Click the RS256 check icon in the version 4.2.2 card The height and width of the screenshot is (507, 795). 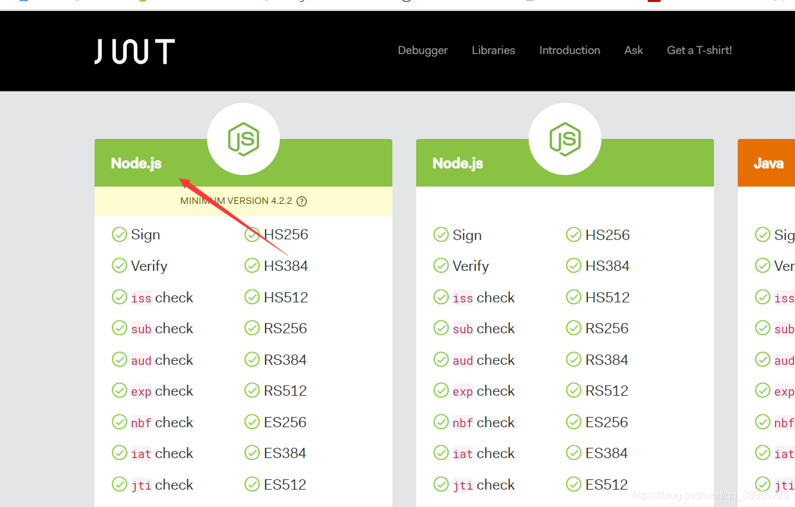pyautogui.click(x=252, y=328)
